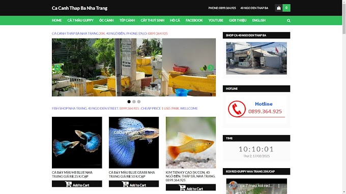
Task: Click the main slideshow banner image
Action: point(134,68)
